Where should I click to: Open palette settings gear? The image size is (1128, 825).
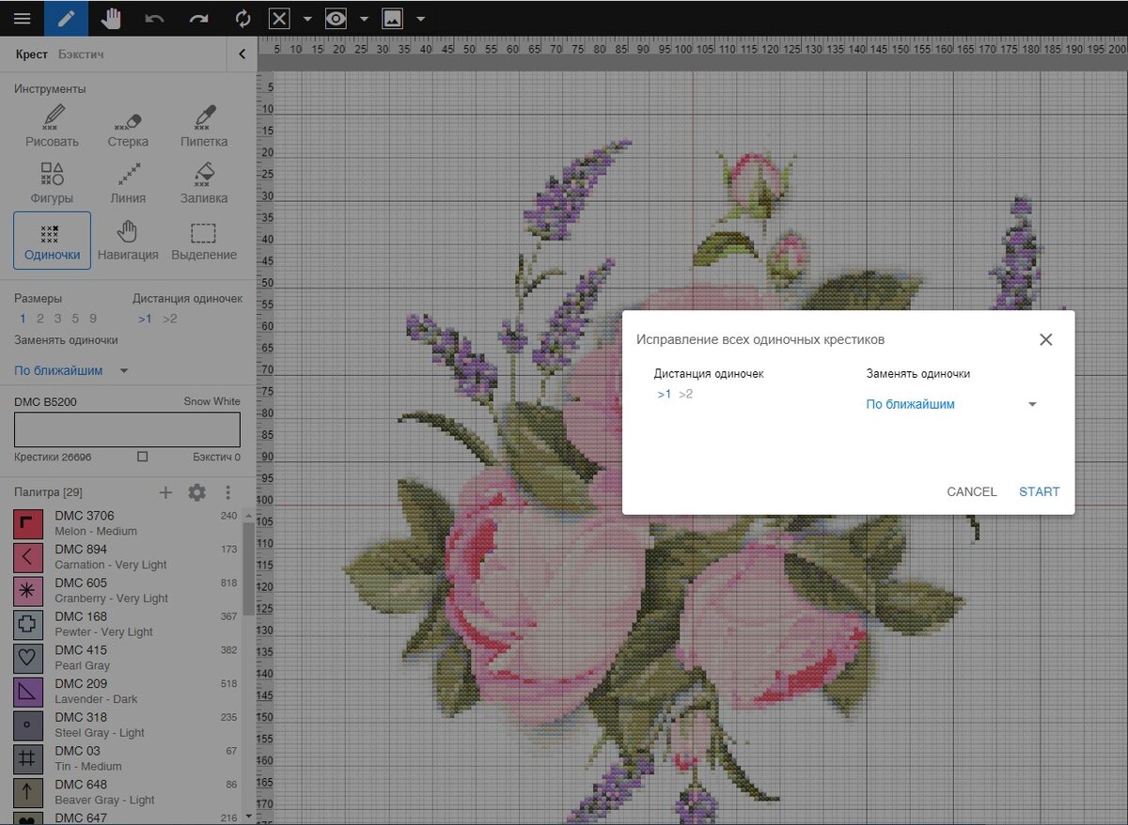(x=196, y=492)
